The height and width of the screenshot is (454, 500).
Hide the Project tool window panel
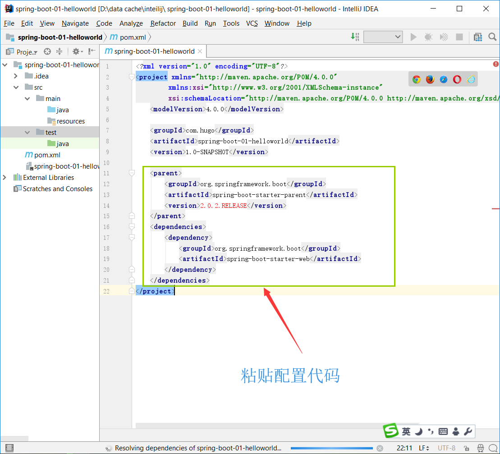point(92,51)
